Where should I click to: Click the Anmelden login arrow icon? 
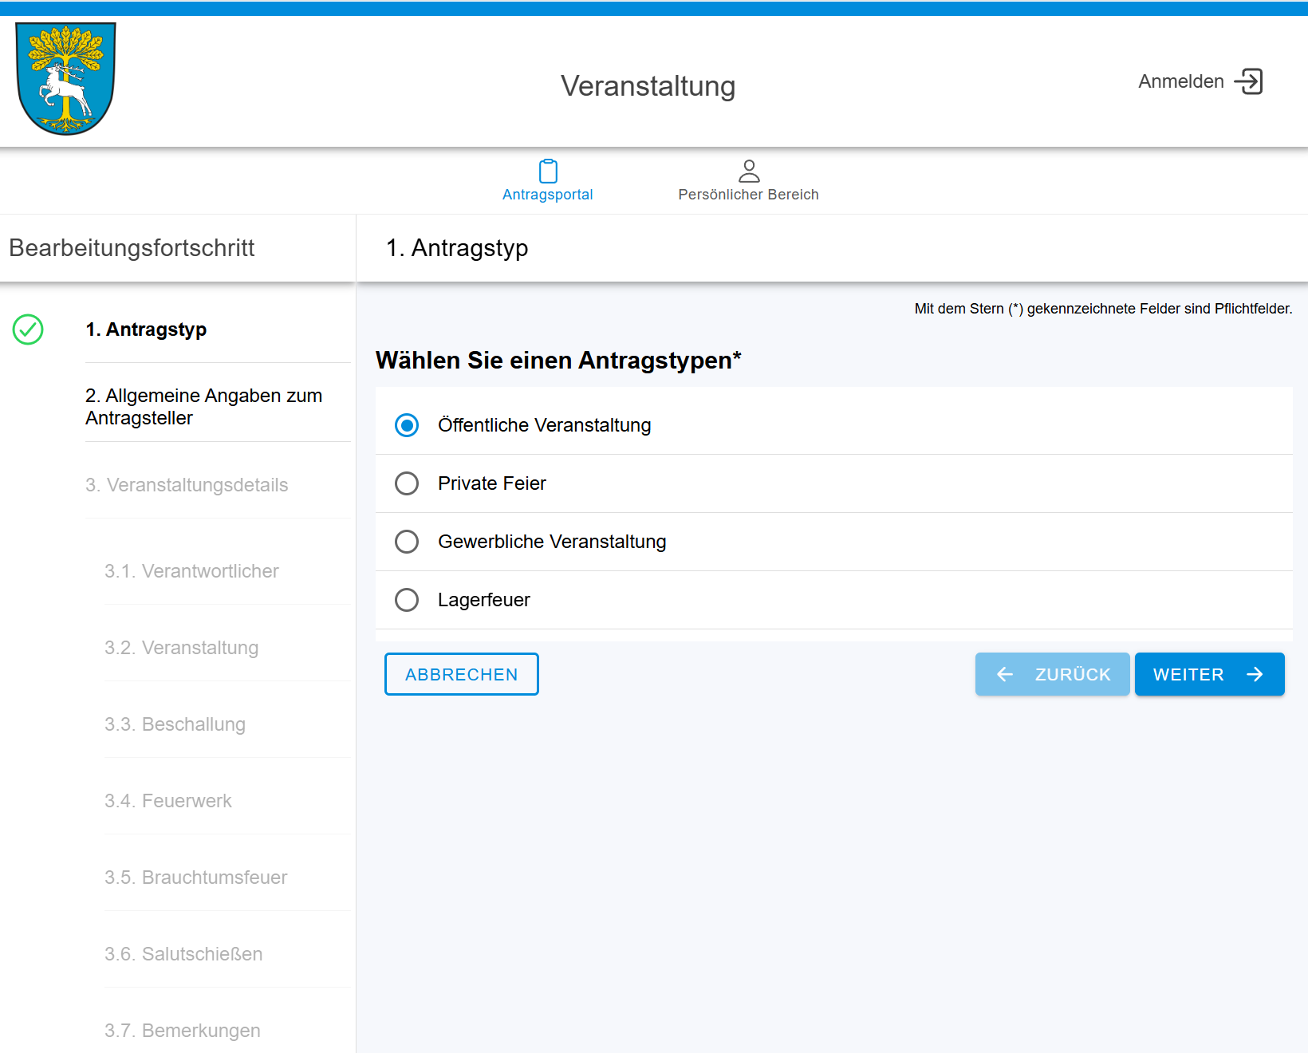pyautogui.click(x=1248, y=81)
